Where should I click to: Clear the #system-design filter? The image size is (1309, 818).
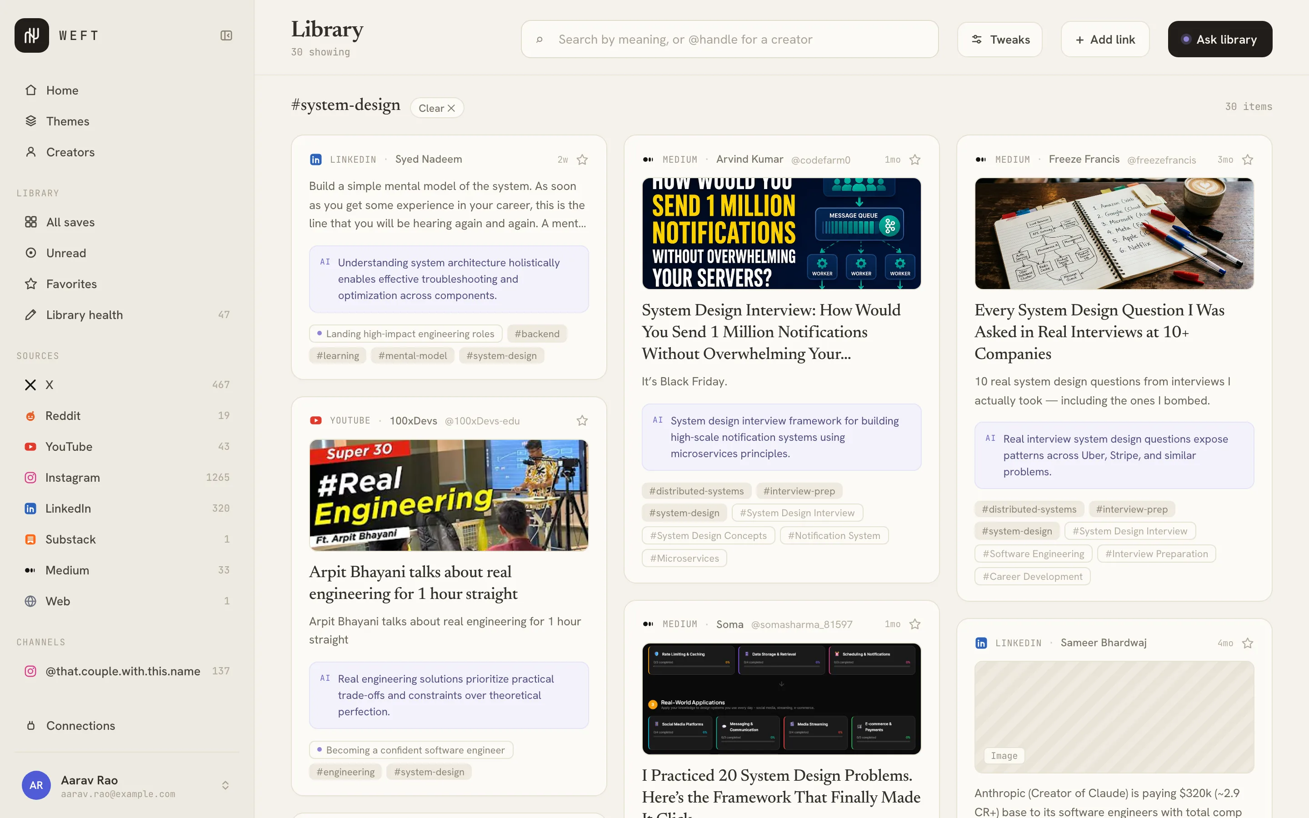437,108
